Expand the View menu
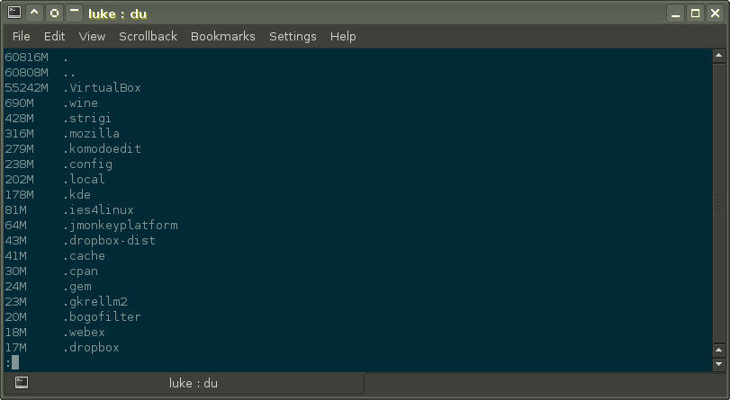Screen dimensions: 730x400 pyautogui.click(x=92, y=36)
